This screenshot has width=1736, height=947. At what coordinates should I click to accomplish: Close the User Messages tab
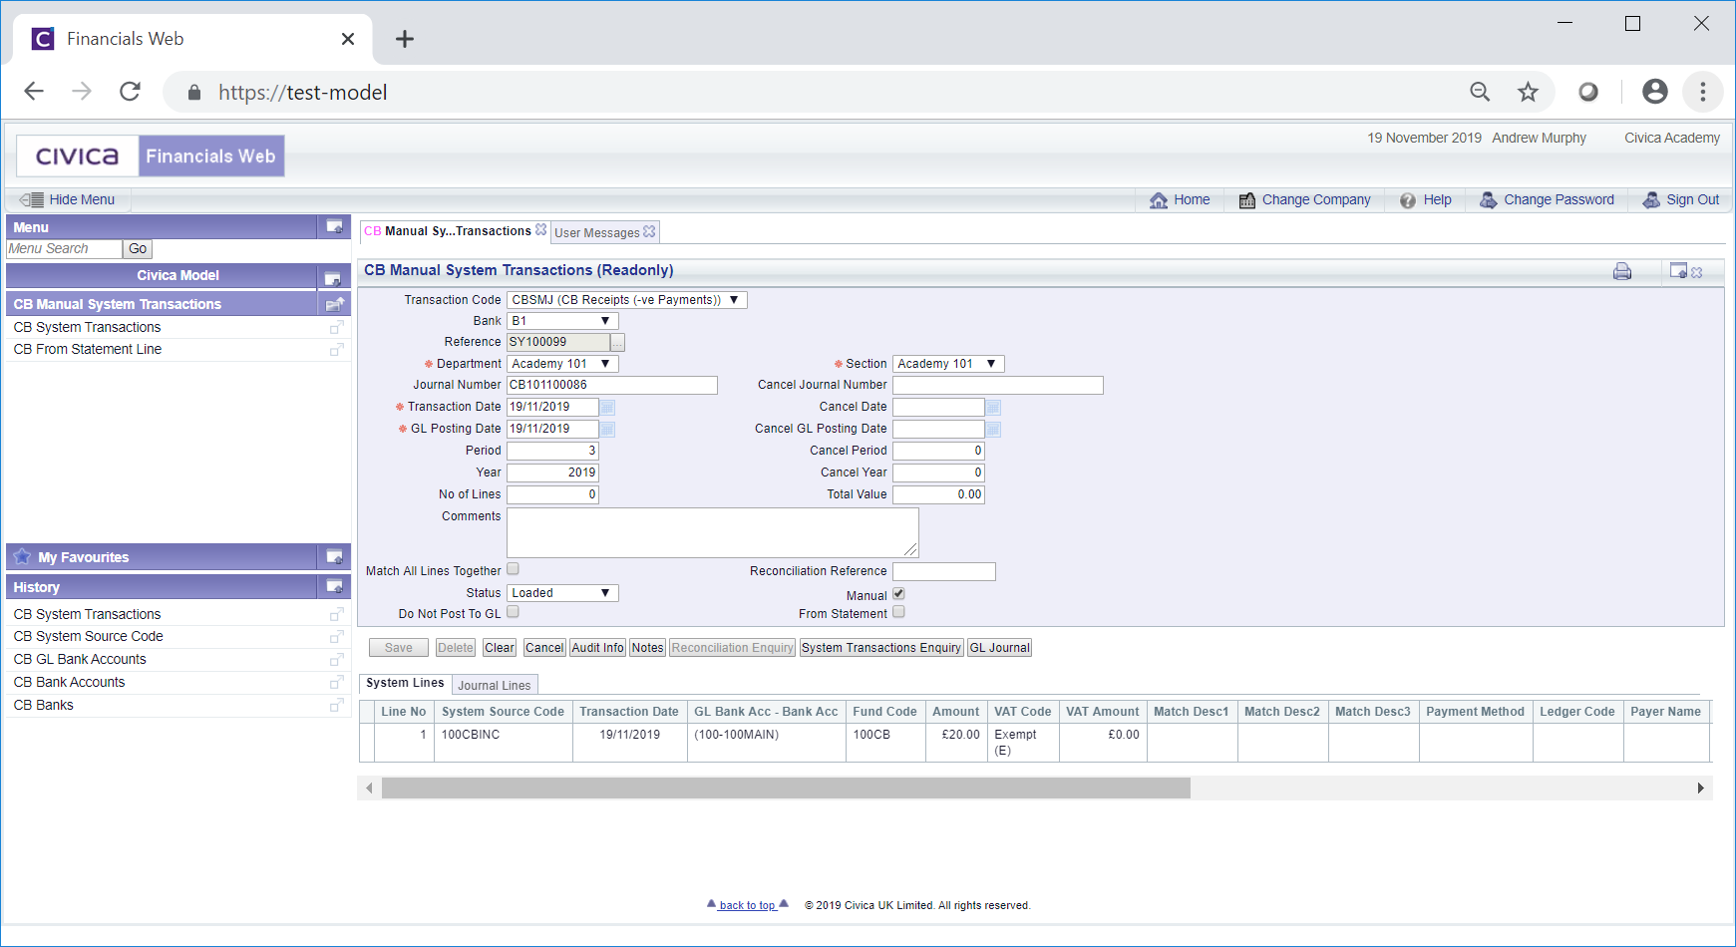pyautogui.click(x=650, y=231)
